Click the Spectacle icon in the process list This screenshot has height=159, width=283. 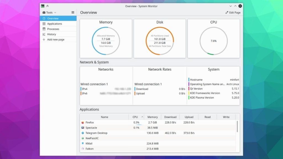click(82, 128)
